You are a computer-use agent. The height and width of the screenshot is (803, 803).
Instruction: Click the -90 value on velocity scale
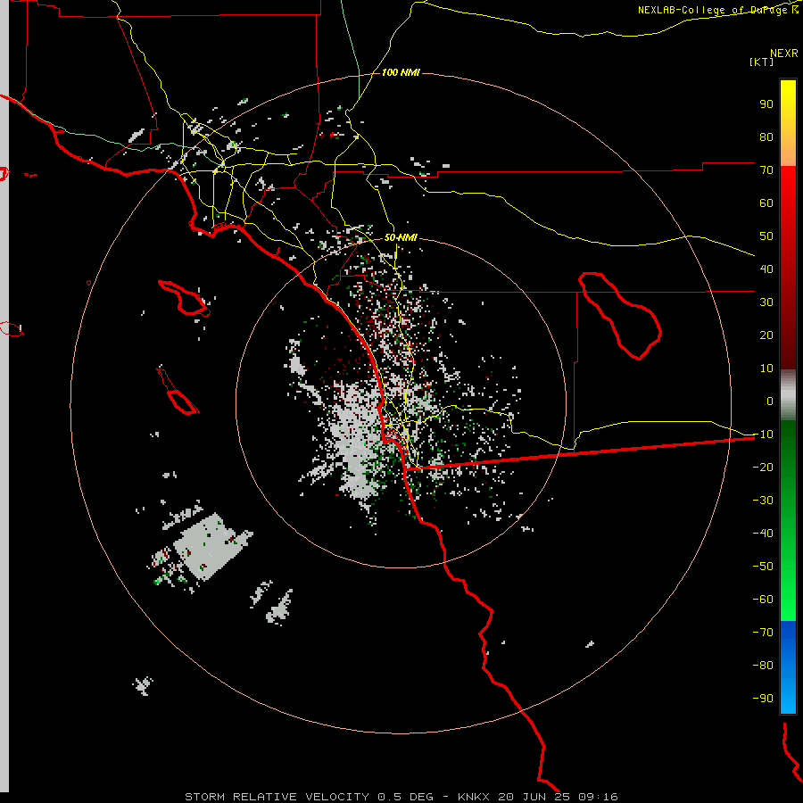(763, 699)
